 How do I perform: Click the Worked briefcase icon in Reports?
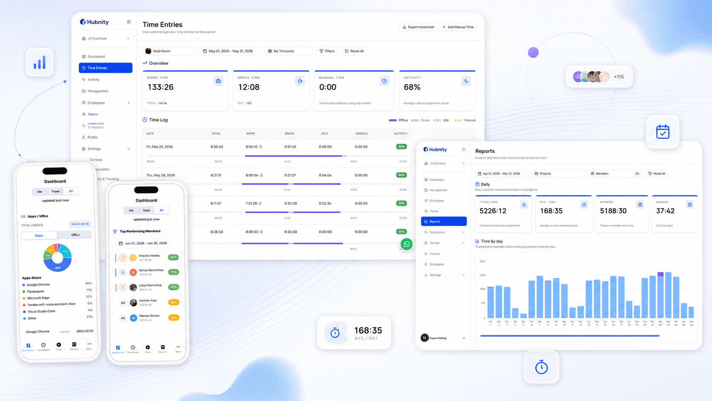[x=640, y=205]
